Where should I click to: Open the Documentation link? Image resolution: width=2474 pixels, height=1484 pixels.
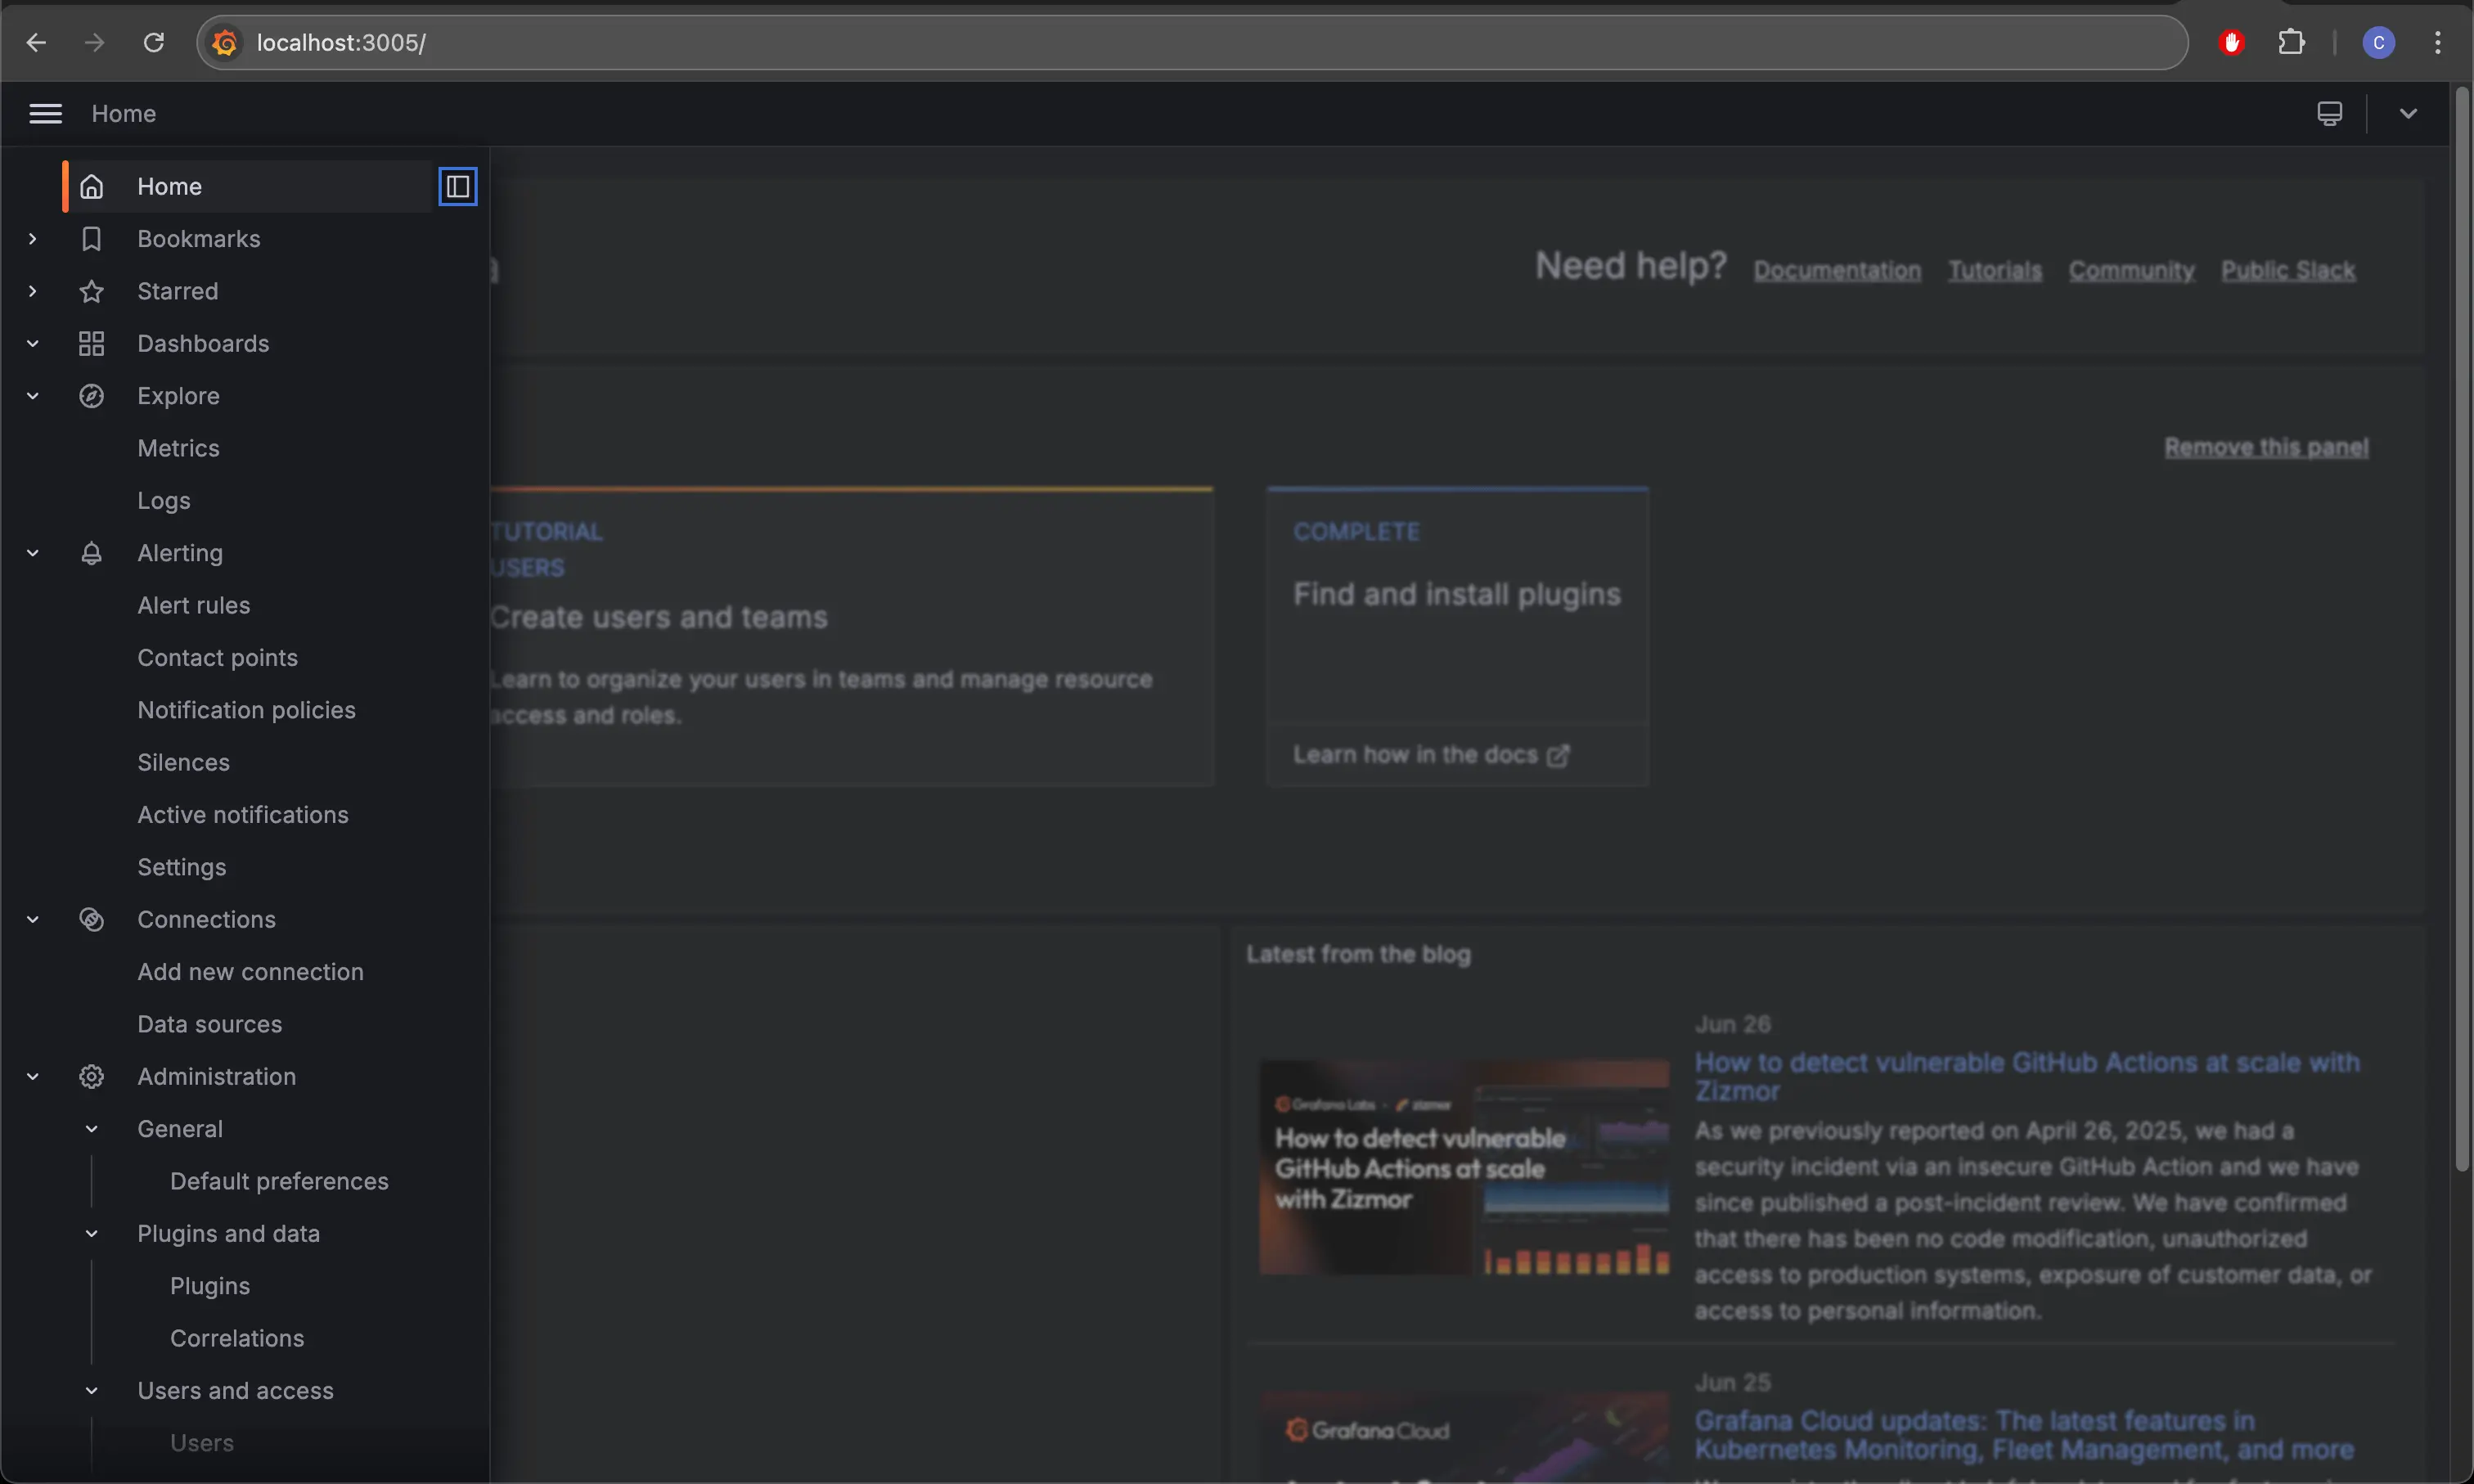(x=1837, y=269)
